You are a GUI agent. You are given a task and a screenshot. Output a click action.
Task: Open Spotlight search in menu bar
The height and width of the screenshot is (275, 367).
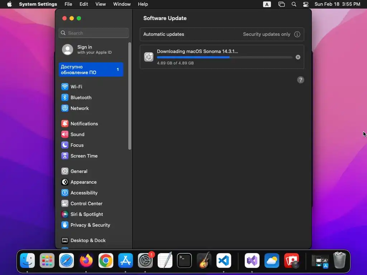294,4
